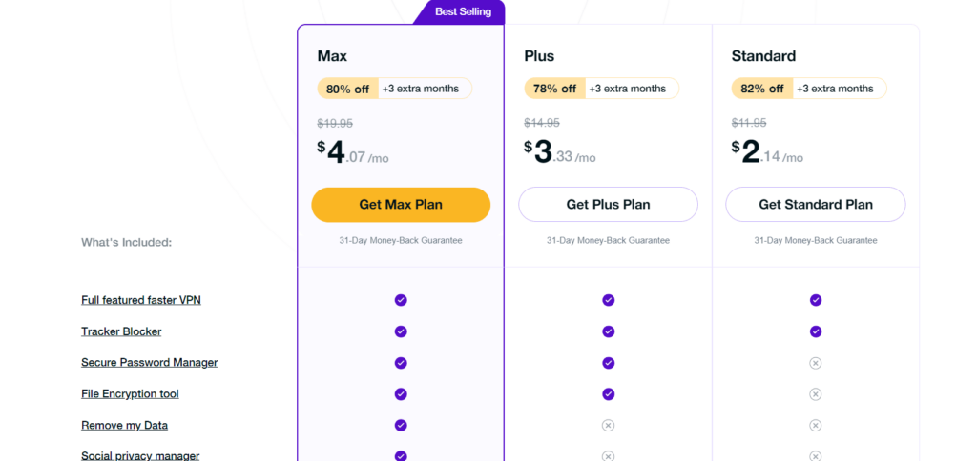Image resolution: width=977 pixels, height=461 pixels.
Task: Click the Best Selling badge tab
Action: coord(462,11)
